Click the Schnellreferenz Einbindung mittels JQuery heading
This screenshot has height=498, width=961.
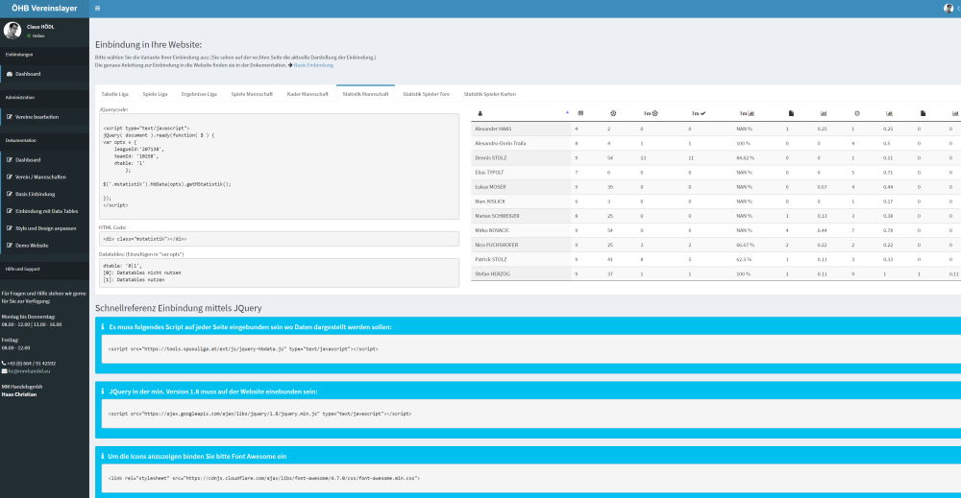(179, 308)
